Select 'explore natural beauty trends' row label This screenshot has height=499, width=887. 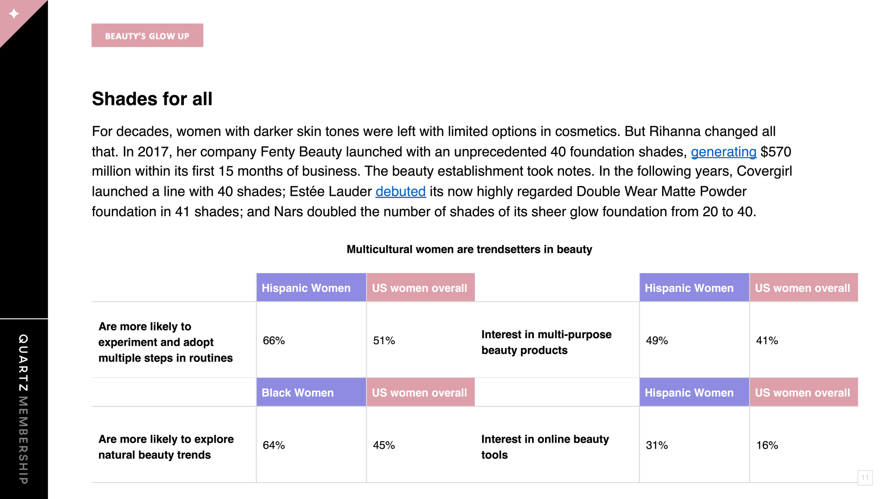pos(166,447)
